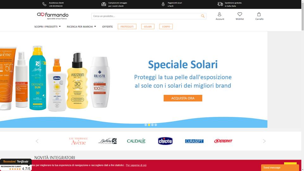
Task: Click the Acquista Ora button
Action: 183,98
